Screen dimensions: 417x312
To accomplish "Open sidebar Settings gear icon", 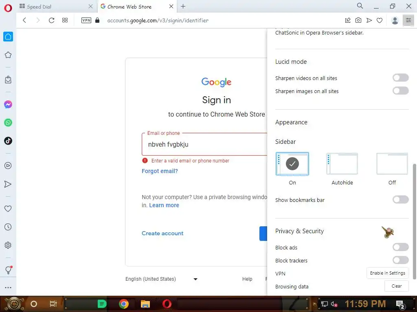I will [x=8, y=245].
